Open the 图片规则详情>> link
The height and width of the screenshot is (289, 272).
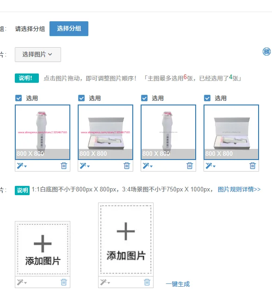pos(239,189)
